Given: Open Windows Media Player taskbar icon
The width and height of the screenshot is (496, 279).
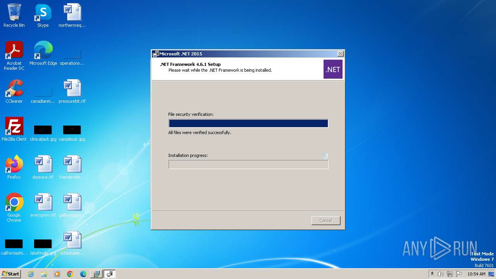Looking at the screenshot, I should (x=57, y=274).
